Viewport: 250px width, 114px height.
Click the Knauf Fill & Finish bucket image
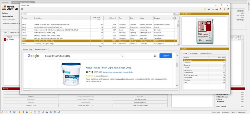click(71, 74)
